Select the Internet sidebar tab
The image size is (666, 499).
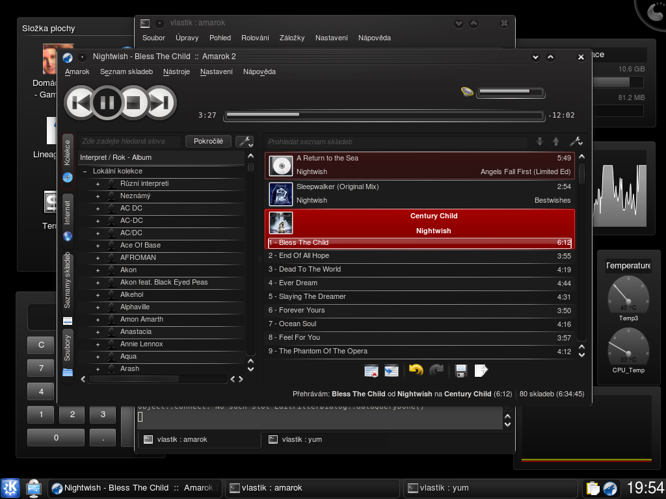(x=68, y=219)
